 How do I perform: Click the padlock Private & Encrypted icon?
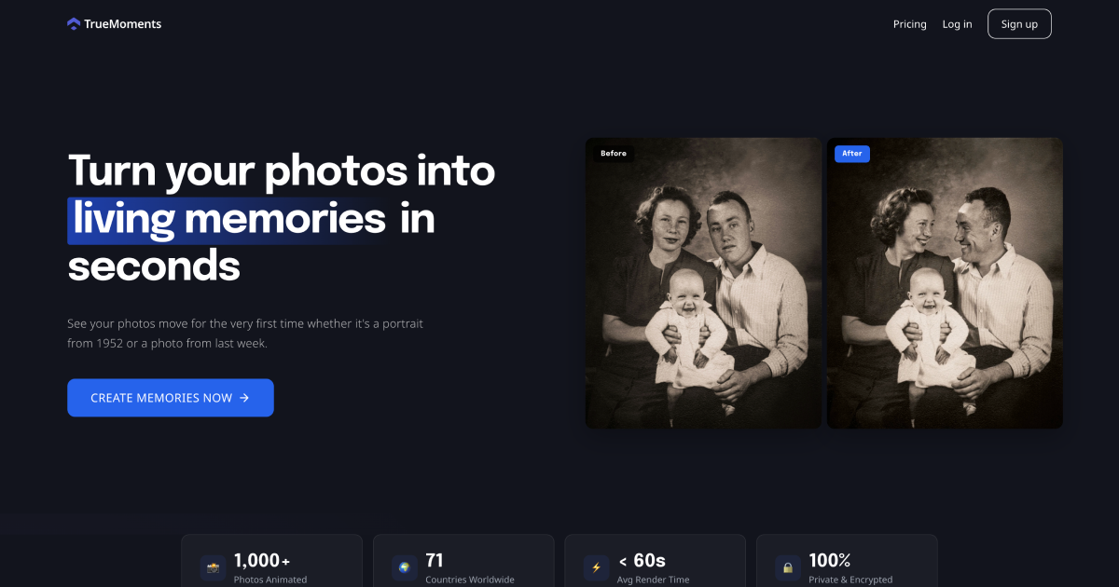point(788,567)
